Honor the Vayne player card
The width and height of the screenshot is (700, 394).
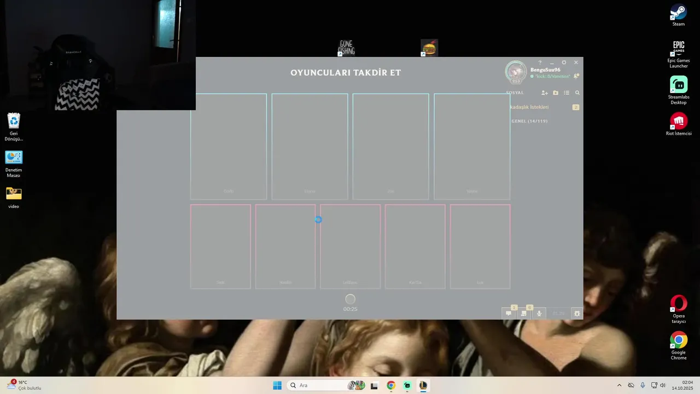[x=472, y=147]
